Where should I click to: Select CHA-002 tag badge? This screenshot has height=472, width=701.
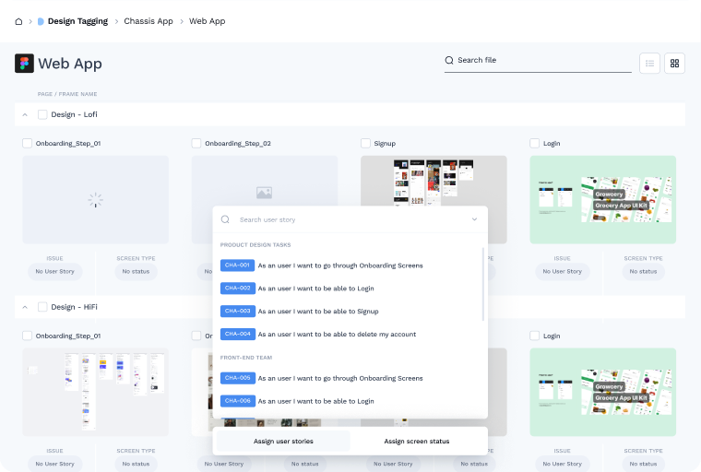click(x=237, y=289)
